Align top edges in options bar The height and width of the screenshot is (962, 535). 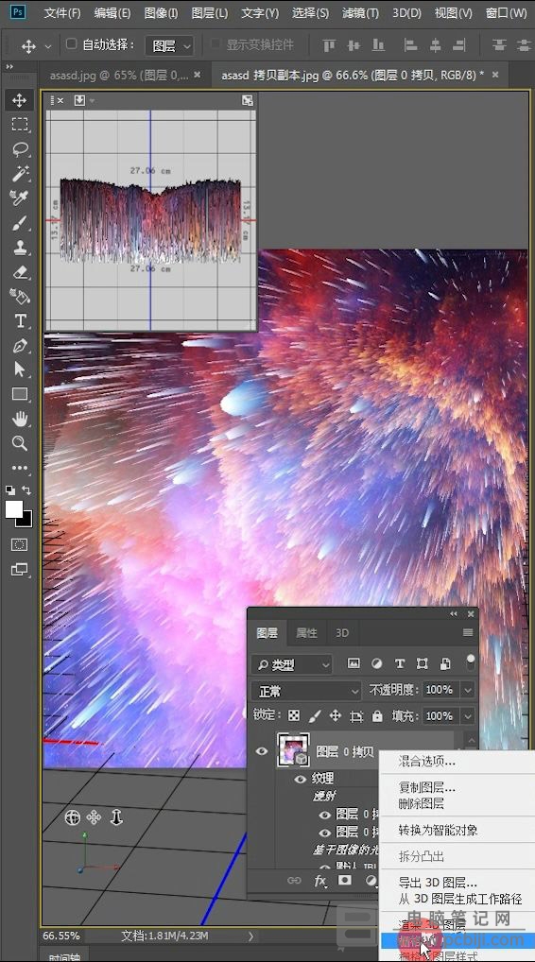click(x=329, y=44)
